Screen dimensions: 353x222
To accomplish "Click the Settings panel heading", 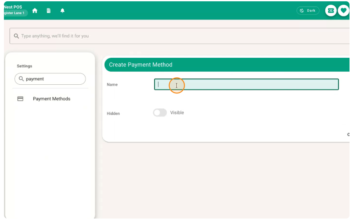I will pyautogui.click(x=25, y=66).
